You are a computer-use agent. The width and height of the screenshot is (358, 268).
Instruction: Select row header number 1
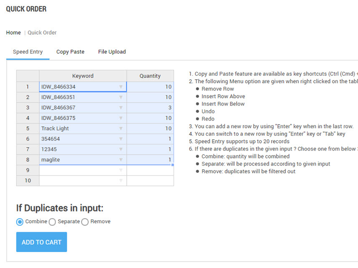pos(27,87)
